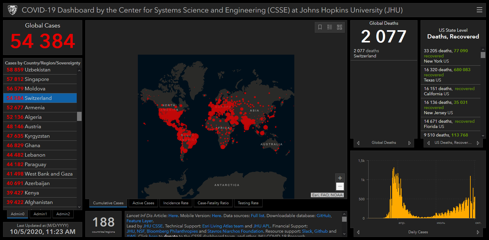
Task: Zoom out on the map
Action: pos(340,186)
